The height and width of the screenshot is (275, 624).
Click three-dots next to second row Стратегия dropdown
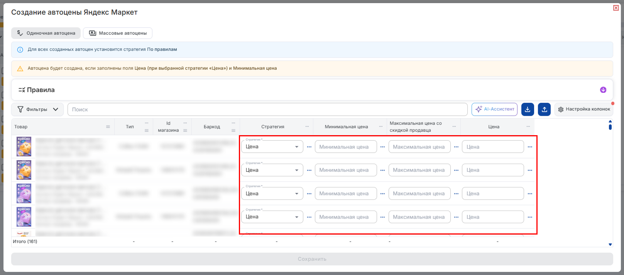click(x=309, y=170)
